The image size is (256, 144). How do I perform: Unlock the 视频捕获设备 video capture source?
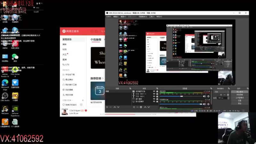[x=157, y=91]
